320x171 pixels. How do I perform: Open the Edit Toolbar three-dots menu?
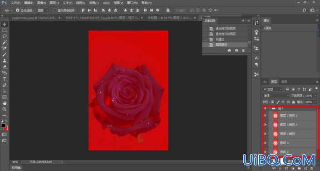pyautogui.click(x=4, y=115)
